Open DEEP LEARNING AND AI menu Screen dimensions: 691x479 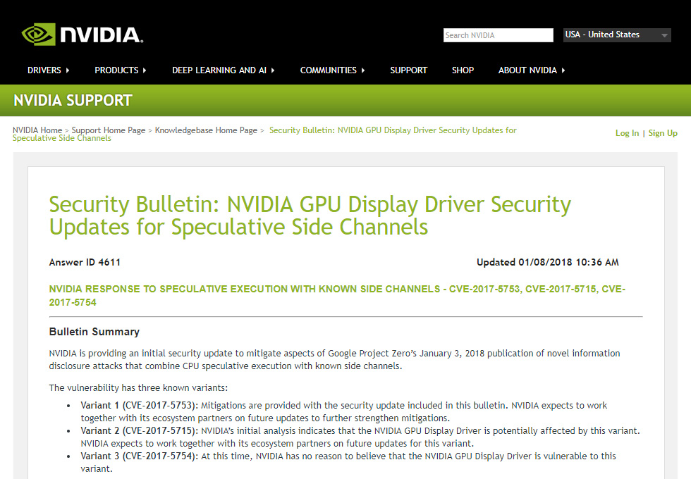(219, 70)
